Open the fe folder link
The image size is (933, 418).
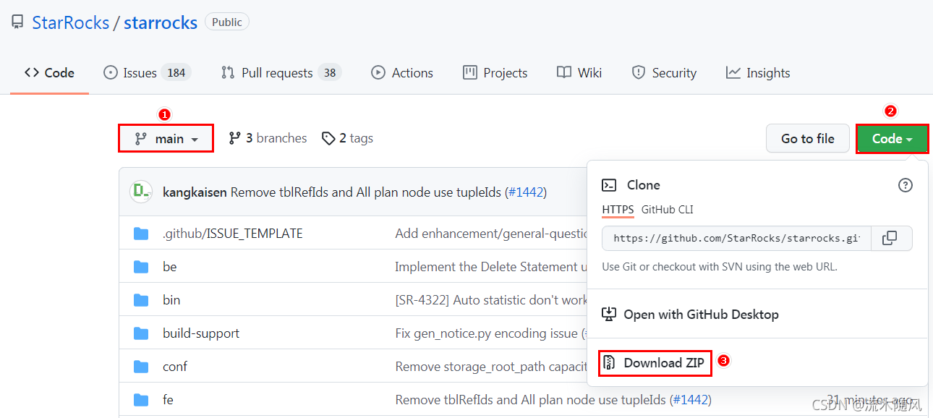[168, 400]
